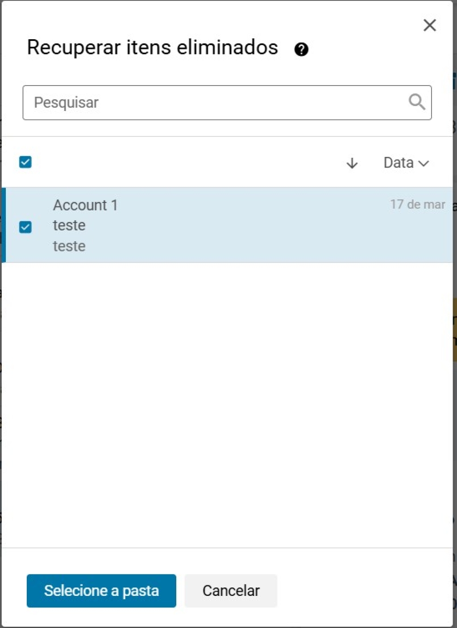
Task: Uncheck the Account 1 message checkbox
Action: click(25, 227)
